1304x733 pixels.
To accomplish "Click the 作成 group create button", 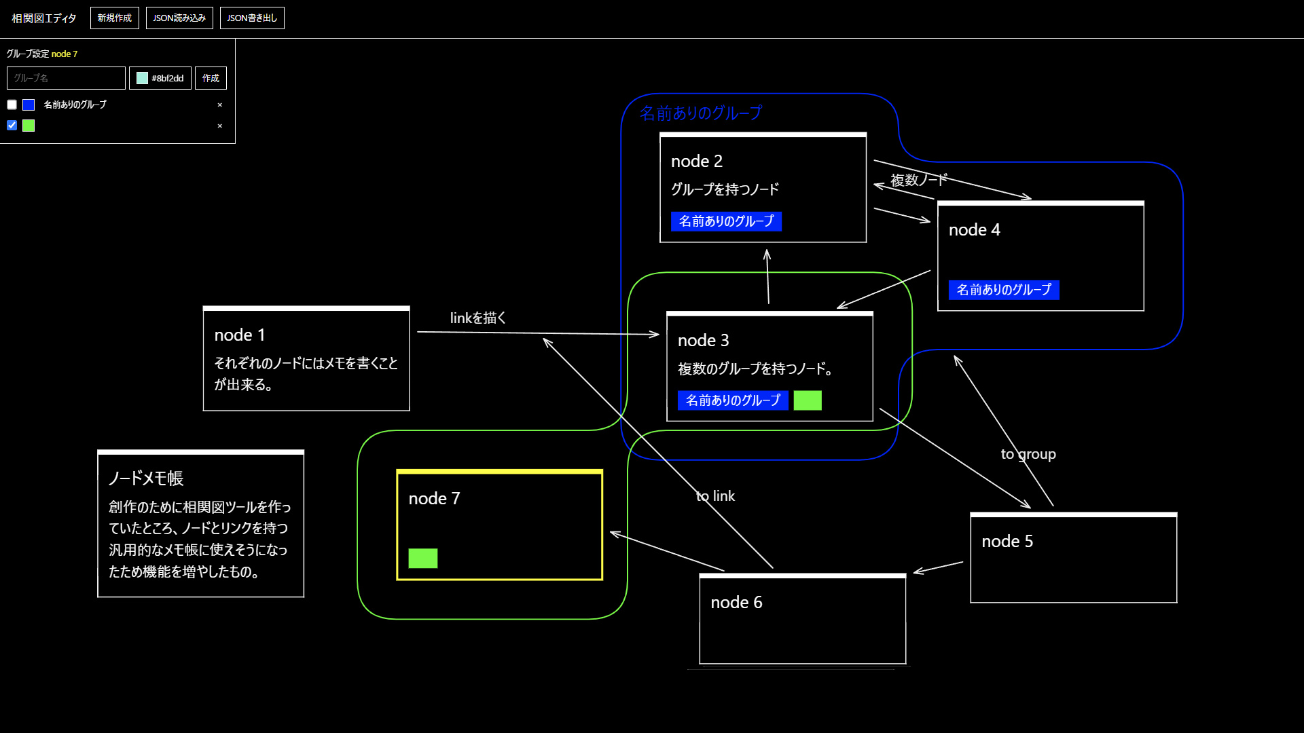I will click(211, 78).
